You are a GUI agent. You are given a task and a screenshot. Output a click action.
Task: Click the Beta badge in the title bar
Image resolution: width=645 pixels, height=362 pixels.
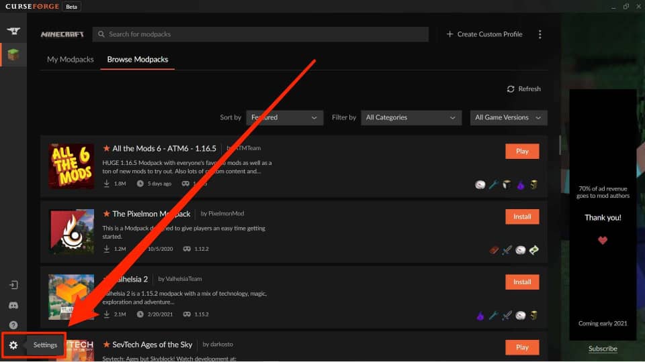(72, 7)
